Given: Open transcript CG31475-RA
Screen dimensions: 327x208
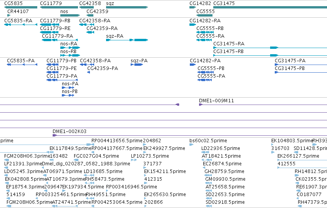Looking at the screenshot, I should [229, 44].
